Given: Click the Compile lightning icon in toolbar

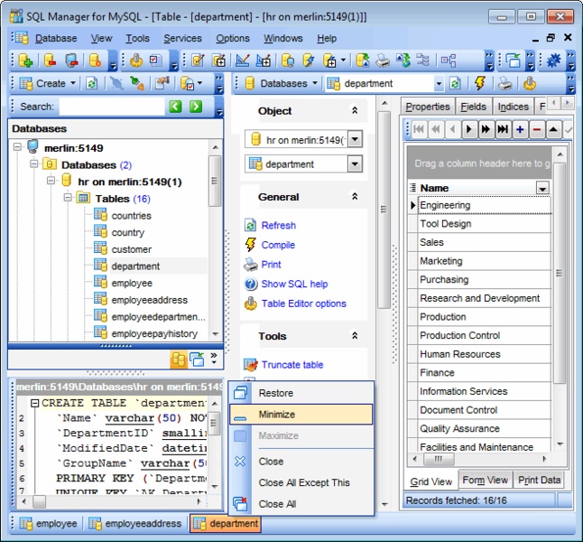Looking at the screenshot, I should point(479,83).
